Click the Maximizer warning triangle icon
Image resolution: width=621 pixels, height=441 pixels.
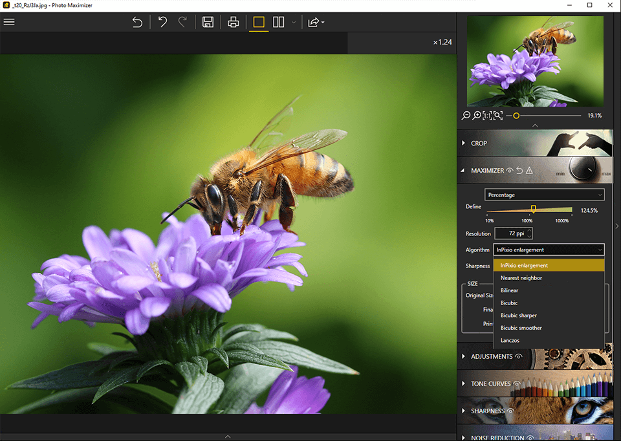[529, 171]
